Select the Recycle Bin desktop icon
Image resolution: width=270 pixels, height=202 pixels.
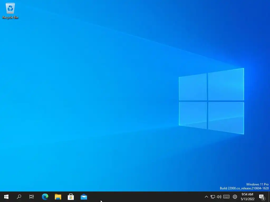[x=10, y=11]
